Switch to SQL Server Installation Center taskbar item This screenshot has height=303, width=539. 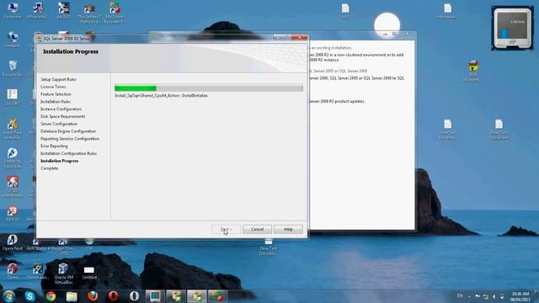[x=176, y=296]
